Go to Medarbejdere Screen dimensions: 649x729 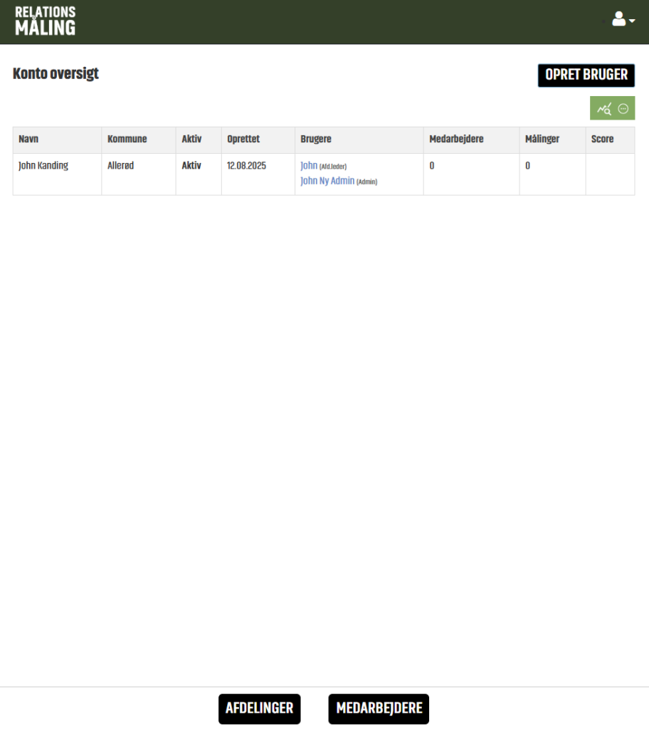pyautogui.click(x=379, y=708)
